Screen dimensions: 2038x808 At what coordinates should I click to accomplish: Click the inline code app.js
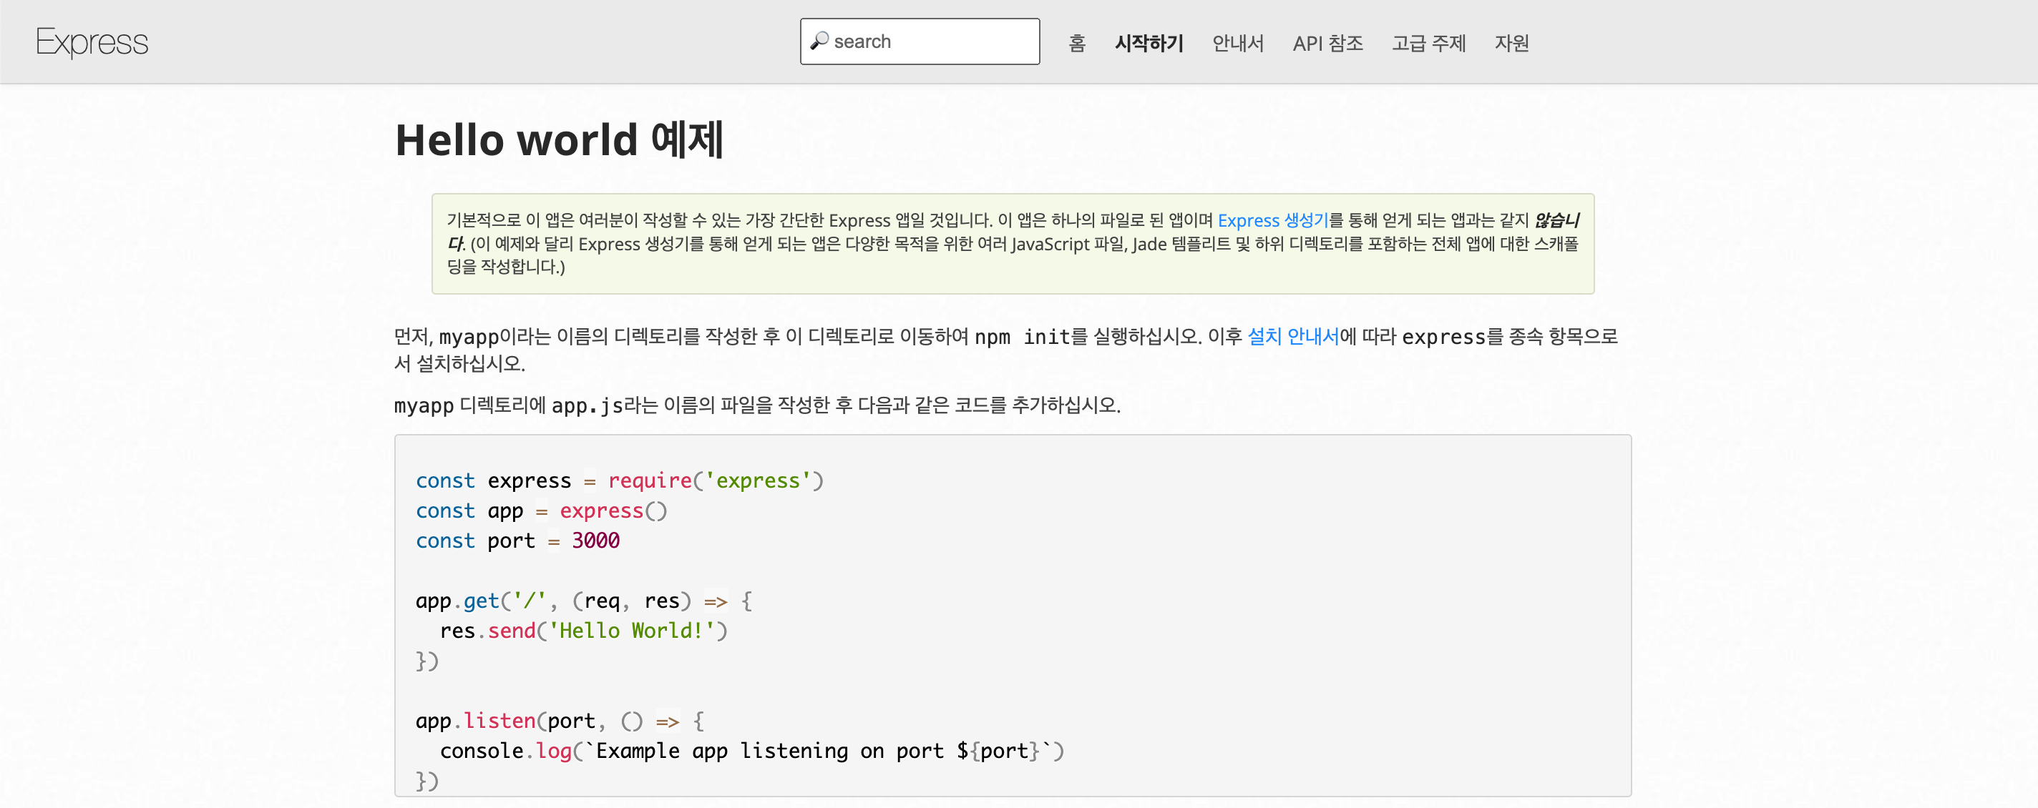pyautogui.click(x=587, y=405)
